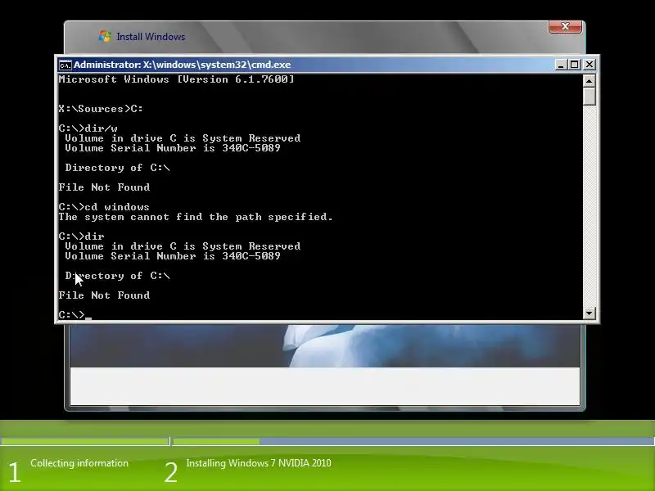Click the Administrator cmd.exe title bar text

pyautogui.click(x=182, y=65)
